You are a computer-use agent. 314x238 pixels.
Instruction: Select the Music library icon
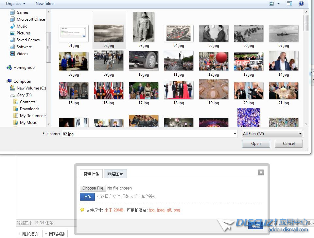click(x=12, y=26)
